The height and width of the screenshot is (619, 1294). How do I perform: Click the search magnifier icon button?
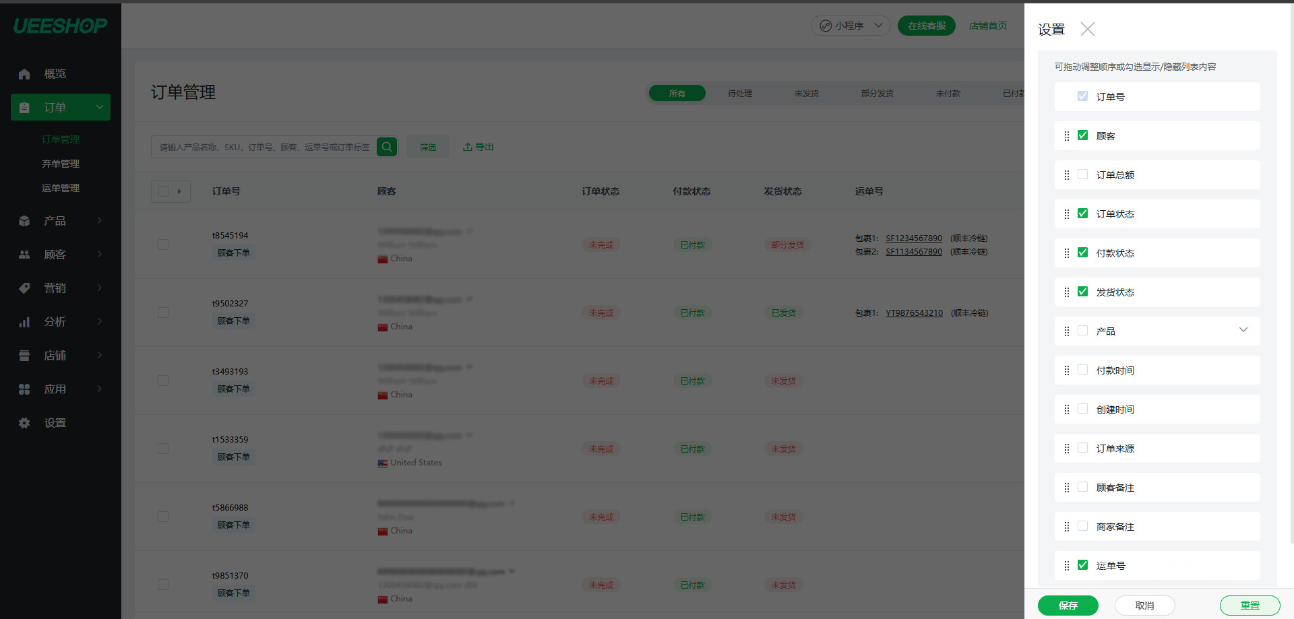pos(386,147)
